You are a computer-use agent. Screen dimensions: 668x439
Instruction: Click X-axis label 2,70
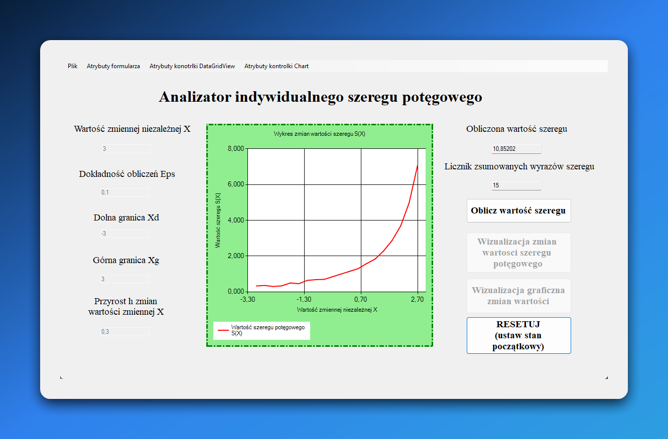pyautogui.click(x=418, y=300)
